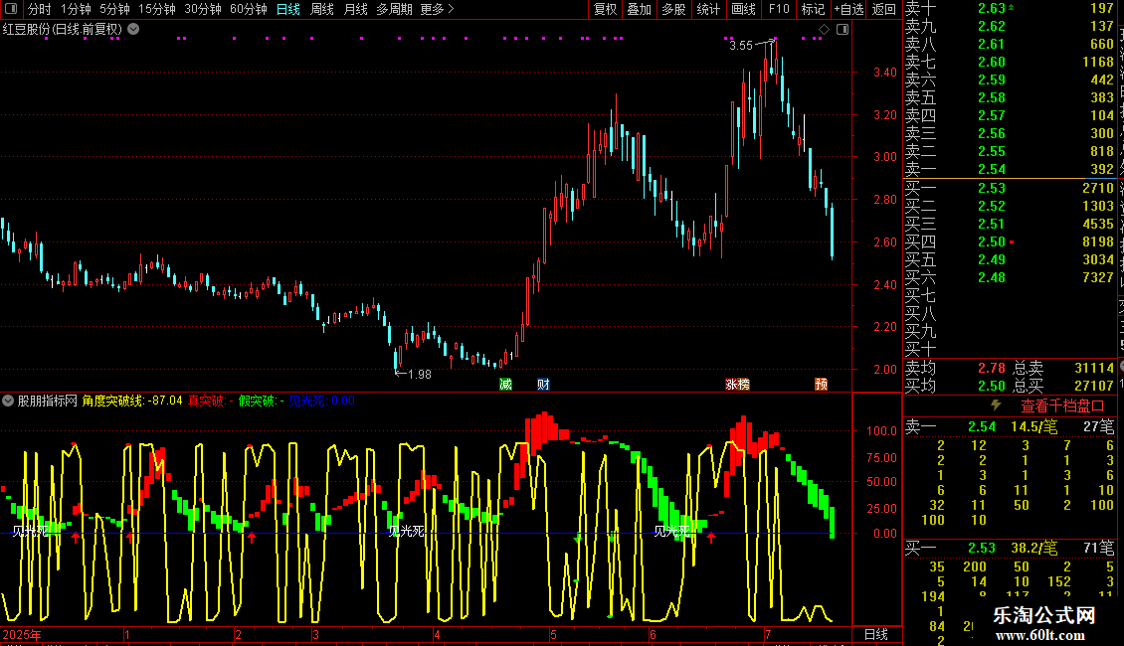Toggle the side panel icon beside the diamond
The width and height of the screenshot is (1124, 646).
pos(843,30)
